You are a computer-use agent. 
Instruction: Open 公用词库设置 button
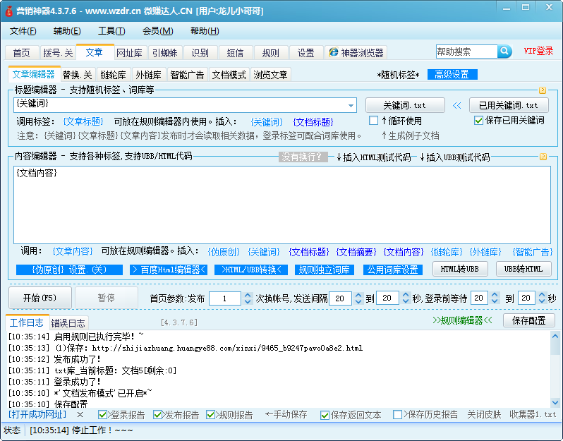(x=393, y=270)
